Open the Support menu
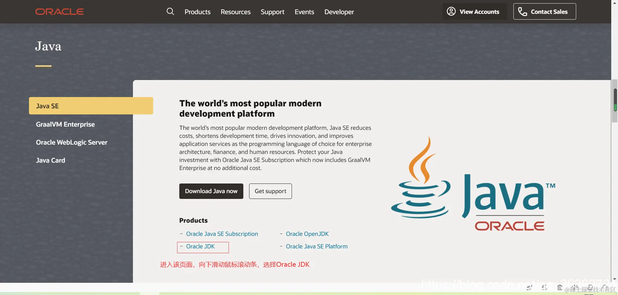The image size is (618, 295). click(x=272, y=12)
